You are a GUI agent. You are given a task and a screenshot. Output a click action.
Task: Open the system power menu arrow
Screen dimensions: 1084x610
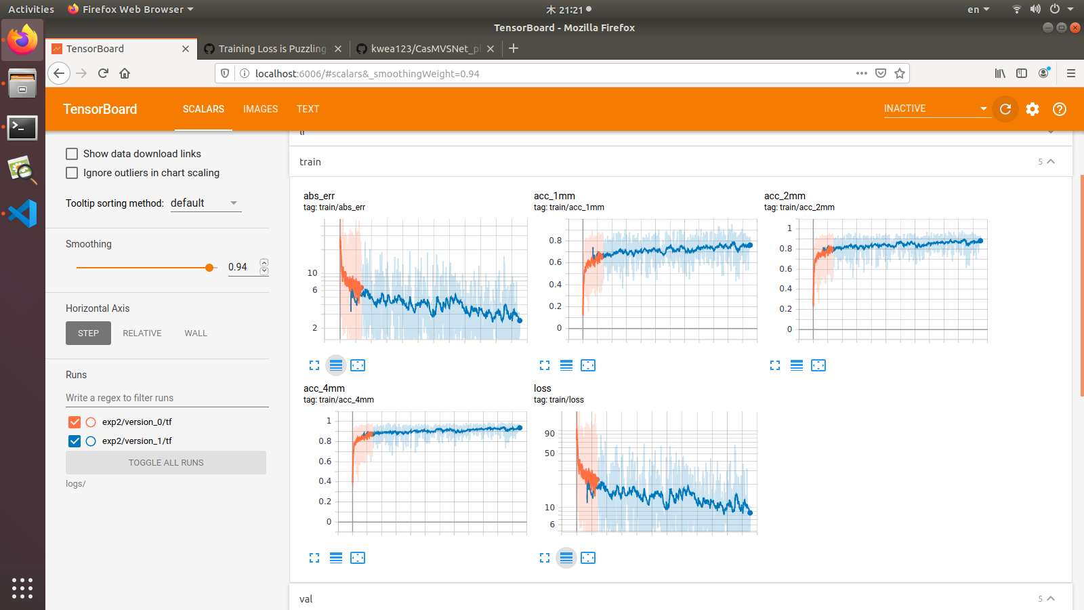(1070, 9)
